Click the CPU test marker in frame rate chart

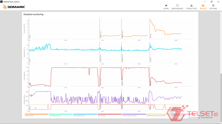click(x=151, y=36)
